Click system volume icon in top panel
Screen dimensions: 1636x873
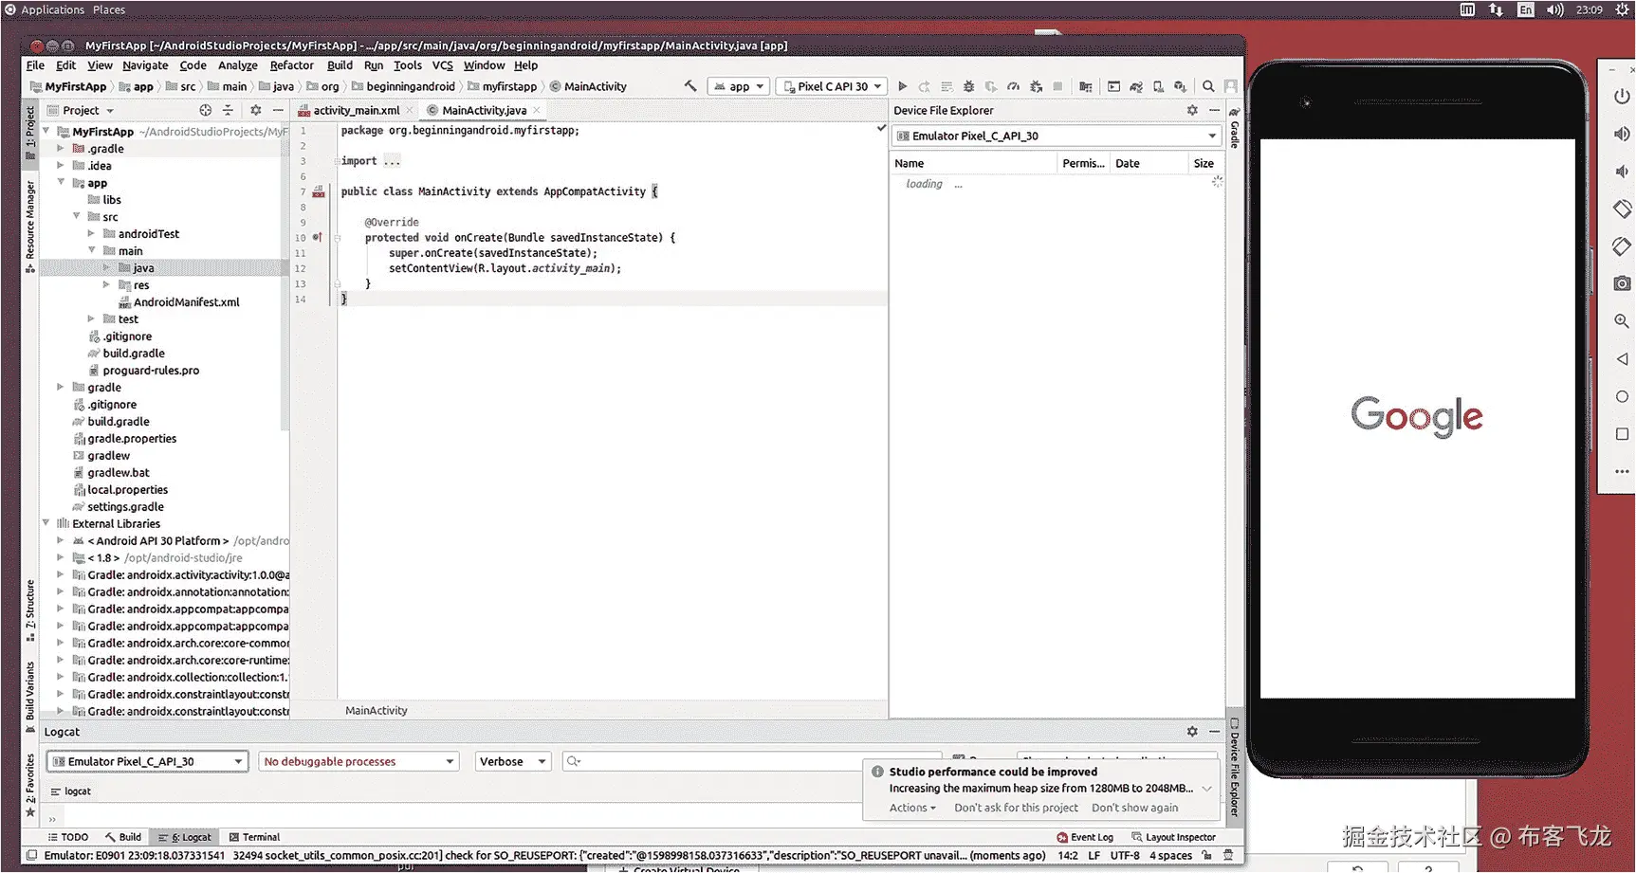(x=1555, y=9)
